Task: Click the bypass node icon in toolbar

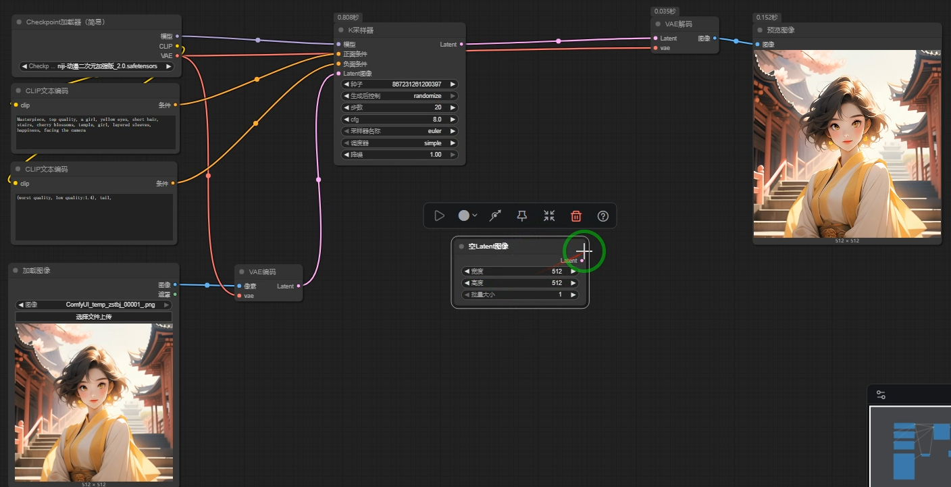Action: tap(495, 215)
